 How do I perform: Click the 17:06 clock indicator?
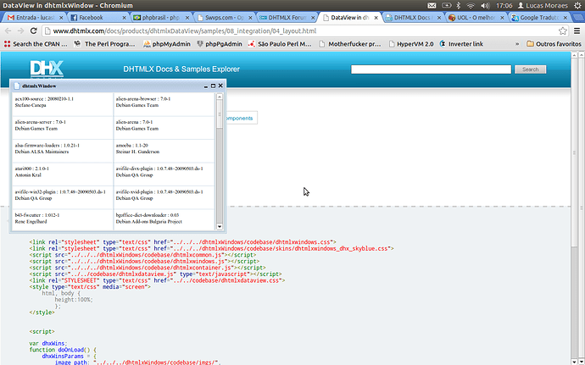[504, 6]
